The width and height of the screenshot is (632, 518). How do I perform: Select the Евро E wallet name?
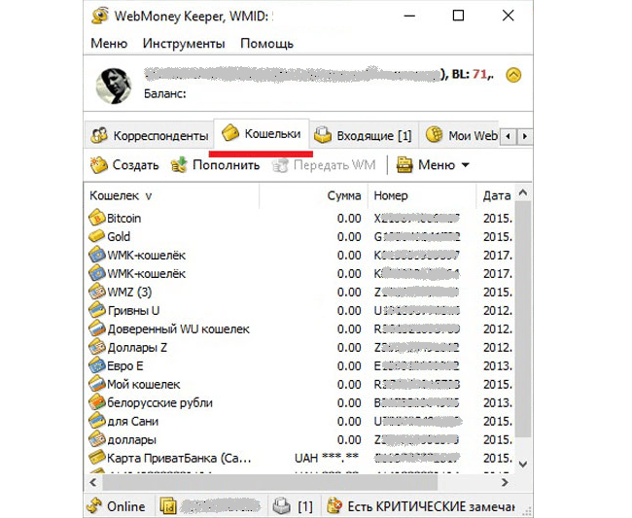pos(125,366)
